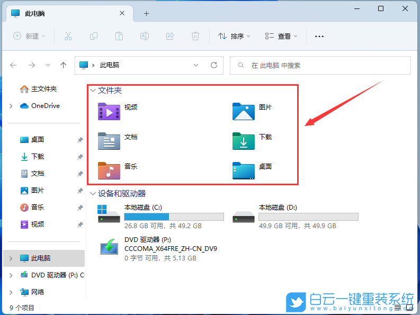This screenshot has width=420, height=315.
Task: Open 视频 in sidebar quick access
Action: 32,224
